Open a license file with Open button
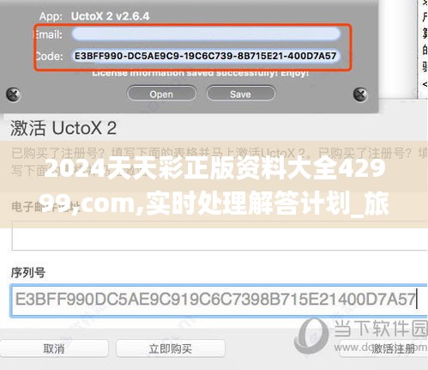The image size is (428, 370). pos(161,94)
